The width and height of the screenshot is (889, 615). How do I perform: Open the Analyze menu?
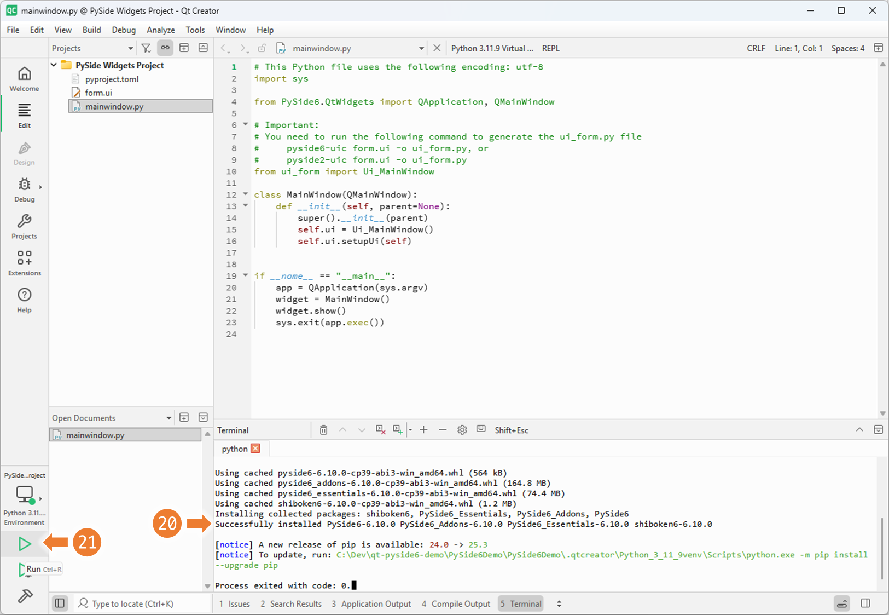tap(161, 30)
